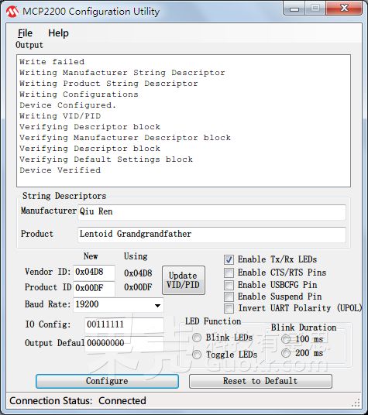Click the Manufacturer text field

tap(212, 212)
